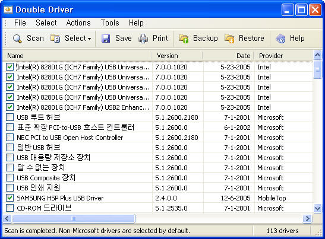Click the 5.1.2535.0 version cell
This screenshot has height=239, width=325.
point(171,208)
